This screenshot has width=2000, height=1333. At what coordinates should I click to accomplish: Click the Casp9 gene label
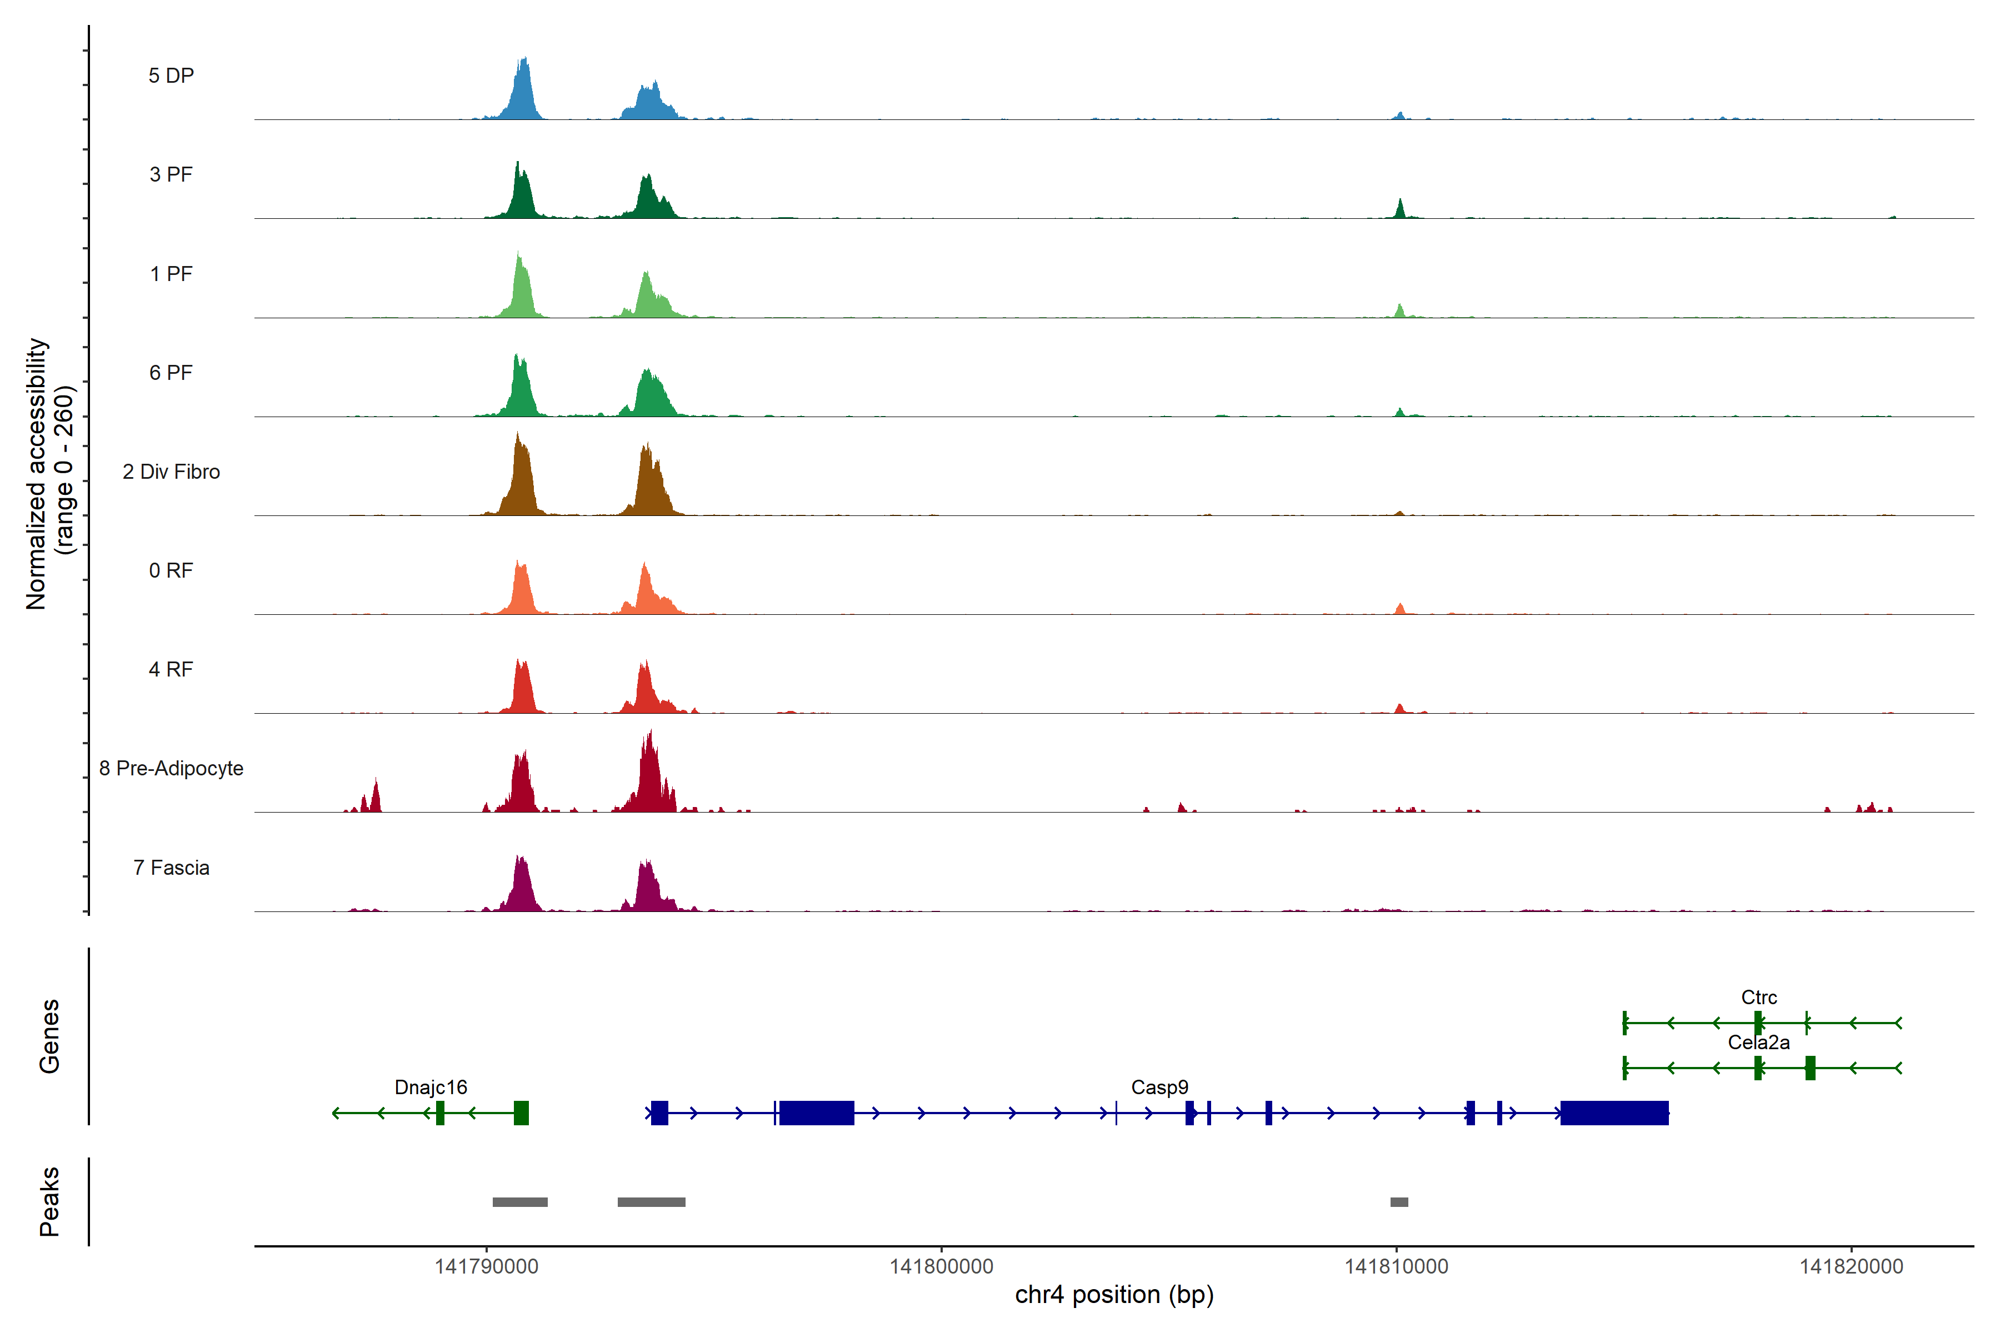click(1159, 1088)
